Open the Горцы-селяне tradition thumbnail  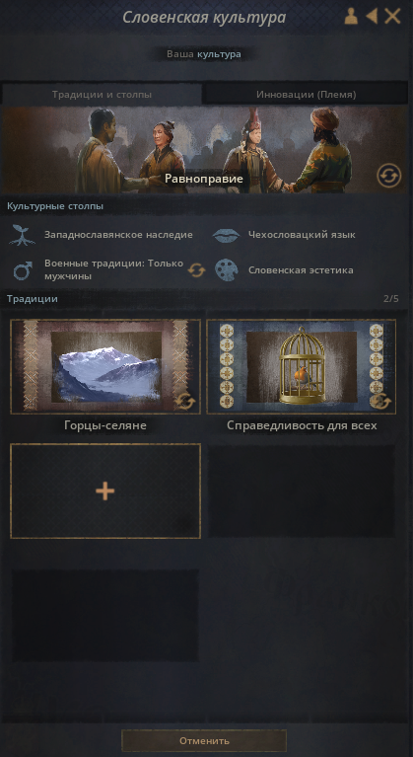105,366
